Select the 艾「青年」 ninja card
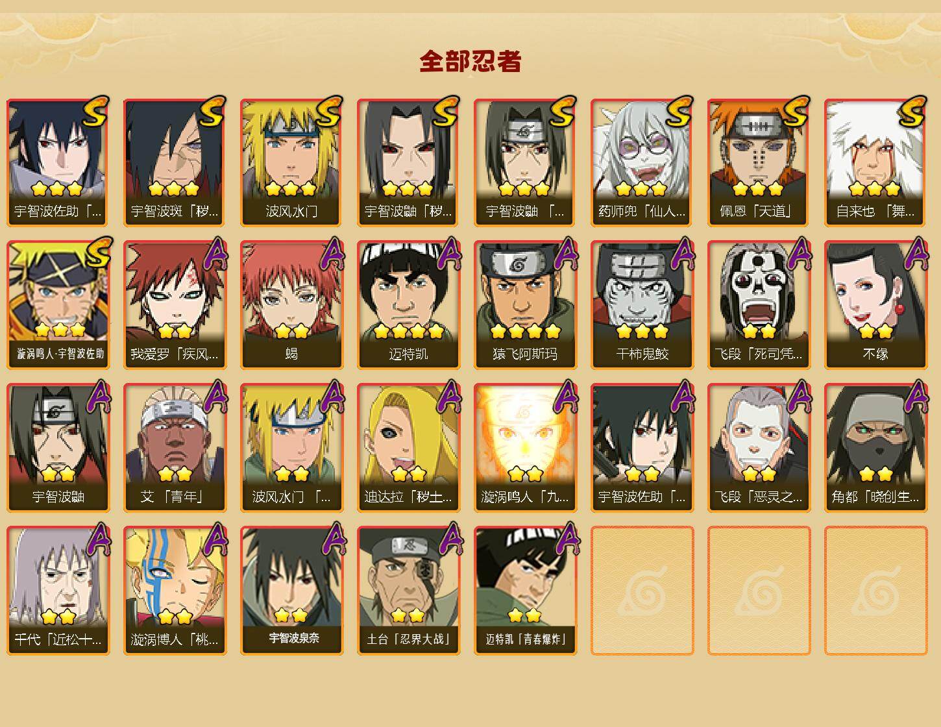941x727 pixels. click(x=175, y=448)
